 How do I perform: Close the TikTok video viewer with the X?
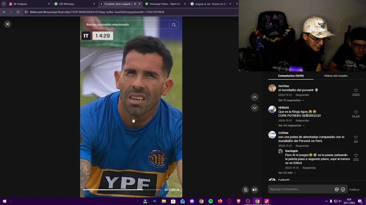(8, 24)
